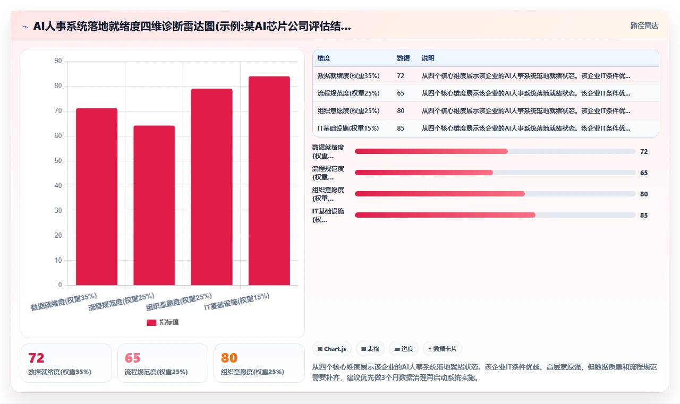The height and width of the screenshot is (404, 680).
Task: Click the x-axis label 数据就绪度(权重35%)
Action: (x=64, y=302)
